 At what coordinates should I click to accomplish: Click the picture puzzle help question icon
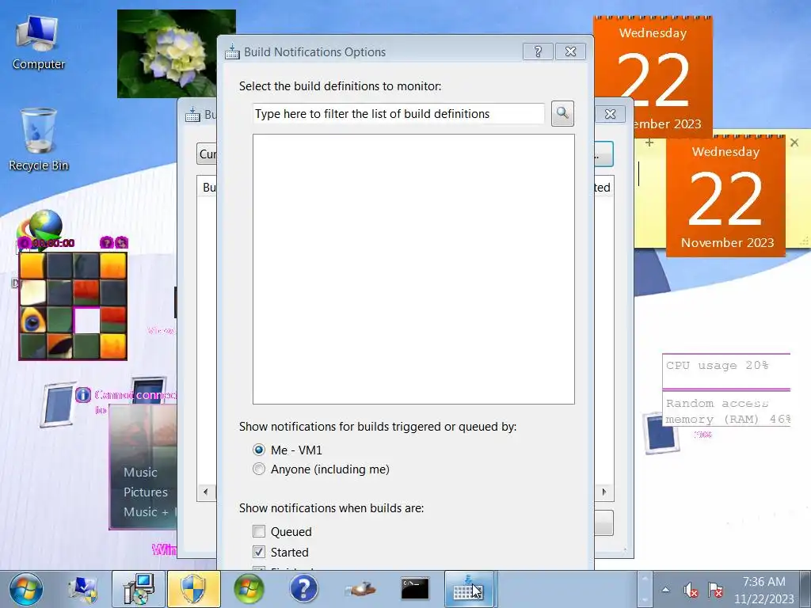(x=106, y=242)
